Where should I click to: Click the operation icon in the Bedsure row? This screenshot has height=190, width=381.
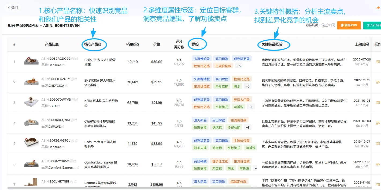[x=378, y=62]
